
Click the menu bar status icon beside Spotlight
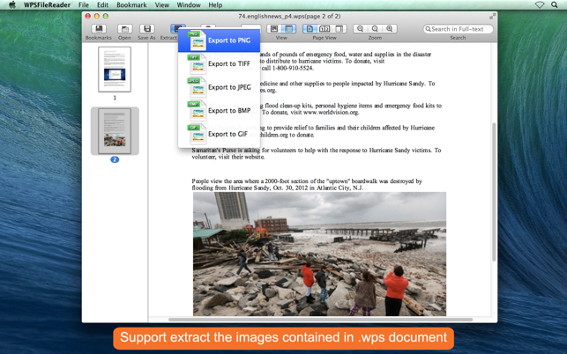coord(540,4)
